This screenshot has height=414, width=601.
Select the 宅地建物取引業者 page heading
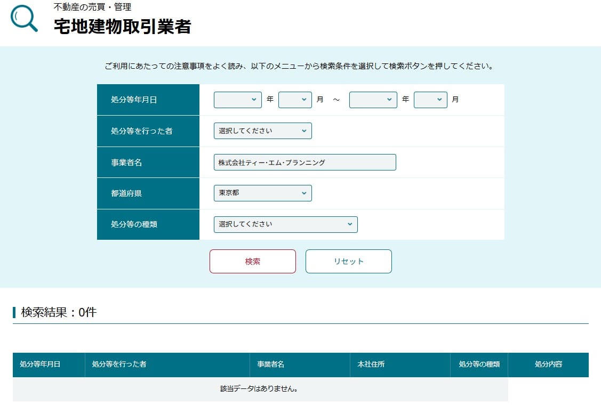[x=124, y=25]
